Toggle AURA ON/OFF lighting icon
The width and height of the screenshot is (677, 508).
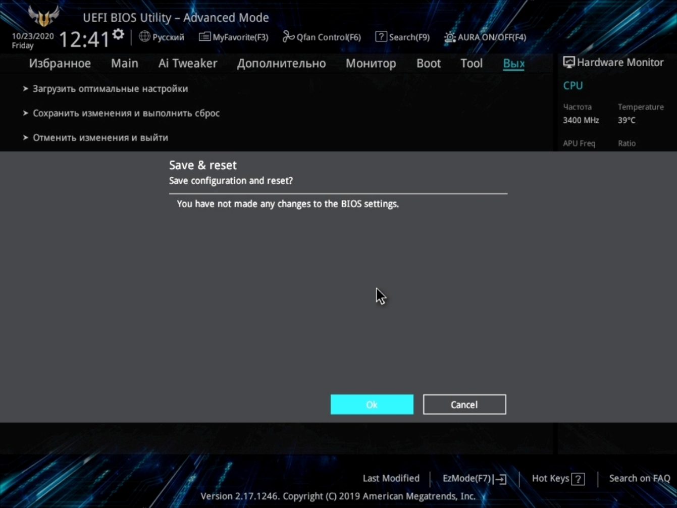point(449,37)
